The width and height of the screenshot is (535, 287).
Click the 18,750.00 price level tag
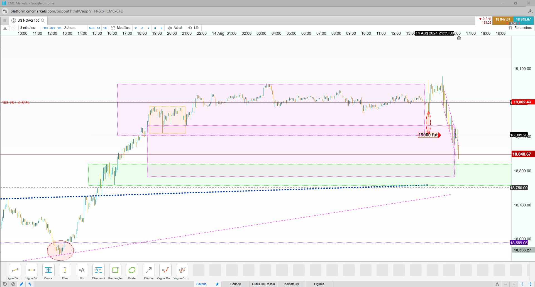(519, 188)
